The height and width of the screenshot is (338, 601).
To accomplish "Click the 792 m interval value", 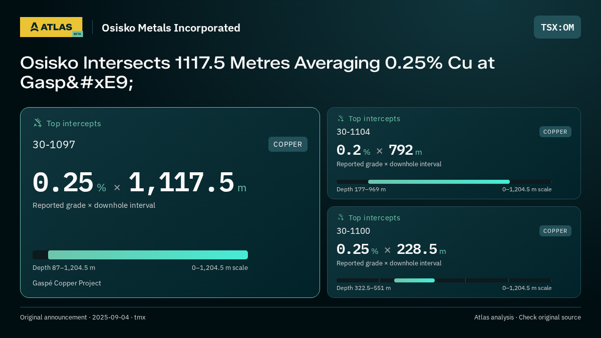I will 405,150.
